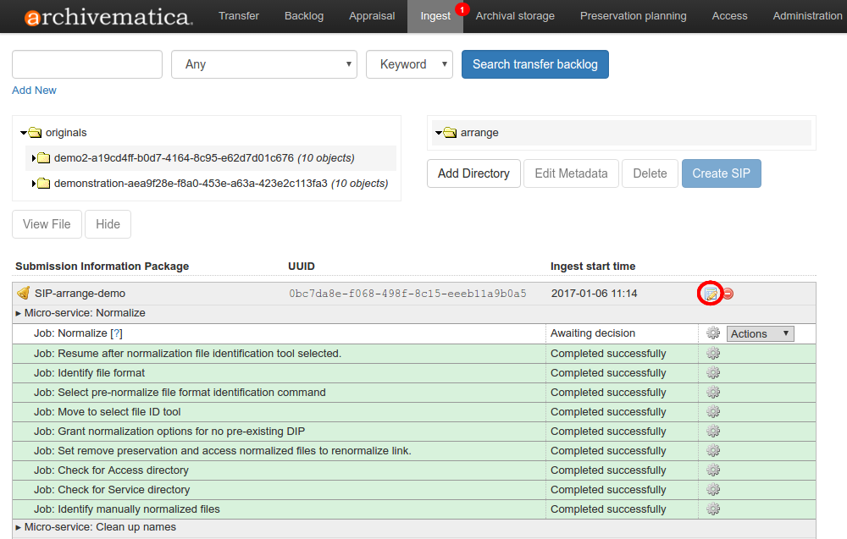Open the SIP metadata report icon

[x=710, y=294]
